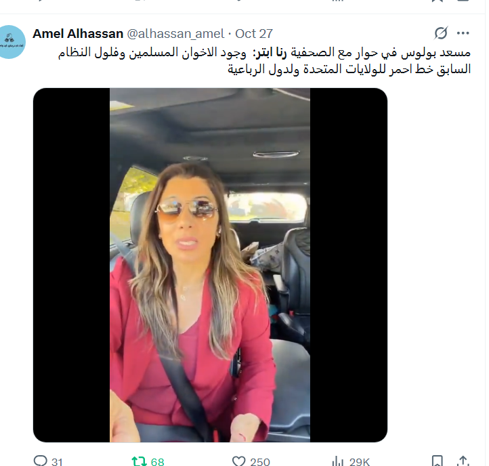Open the post via the Oct 27 timestamp
Screen dimensions: 489x466
(254, 34)
